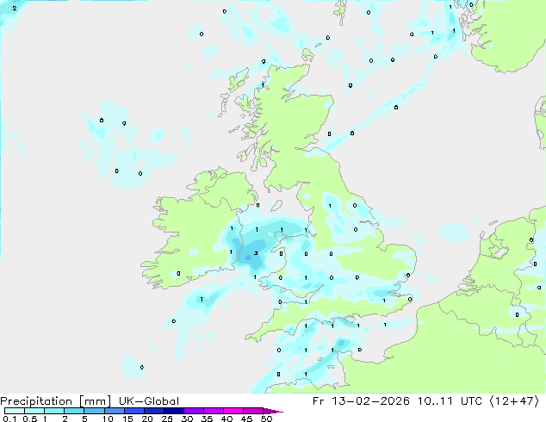Choose the 40–45 mm magenta legend swatch
The width and height of the screenshot is (546, 422).
pyautogui.click(x=233, y=411)
